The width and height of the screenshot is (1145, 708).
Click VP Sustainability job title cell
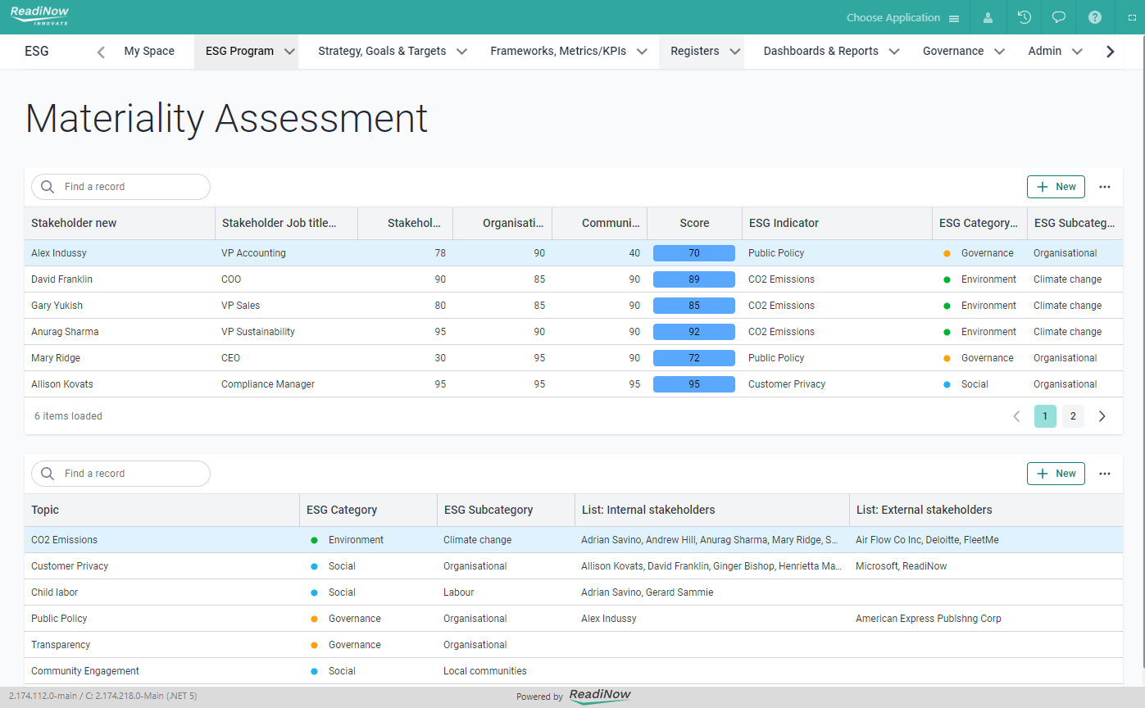click(x=258, y=332)
